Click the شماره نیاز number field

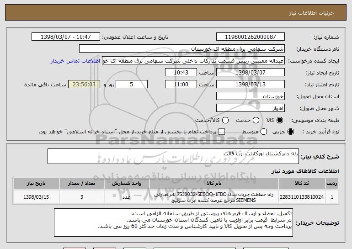(251, 37)
